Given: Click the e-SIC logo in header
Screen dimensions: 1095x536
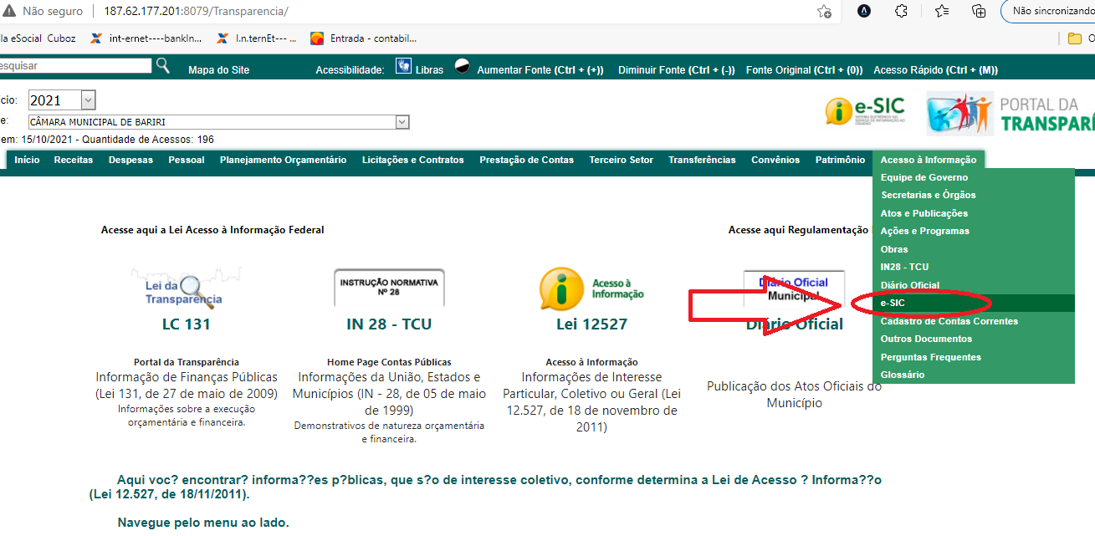Looking at the screenshot, I should point(865,110).
